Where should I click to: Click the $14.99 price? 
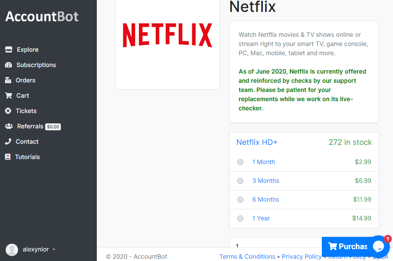pos(361,218)
